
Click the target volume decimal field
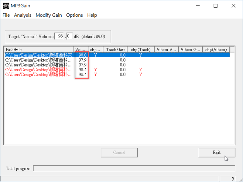(70, 36)
